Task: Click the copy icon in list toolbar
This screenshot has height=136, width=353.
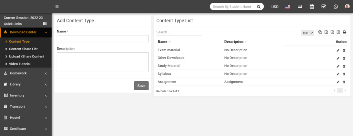Action: tap(320, 32)
